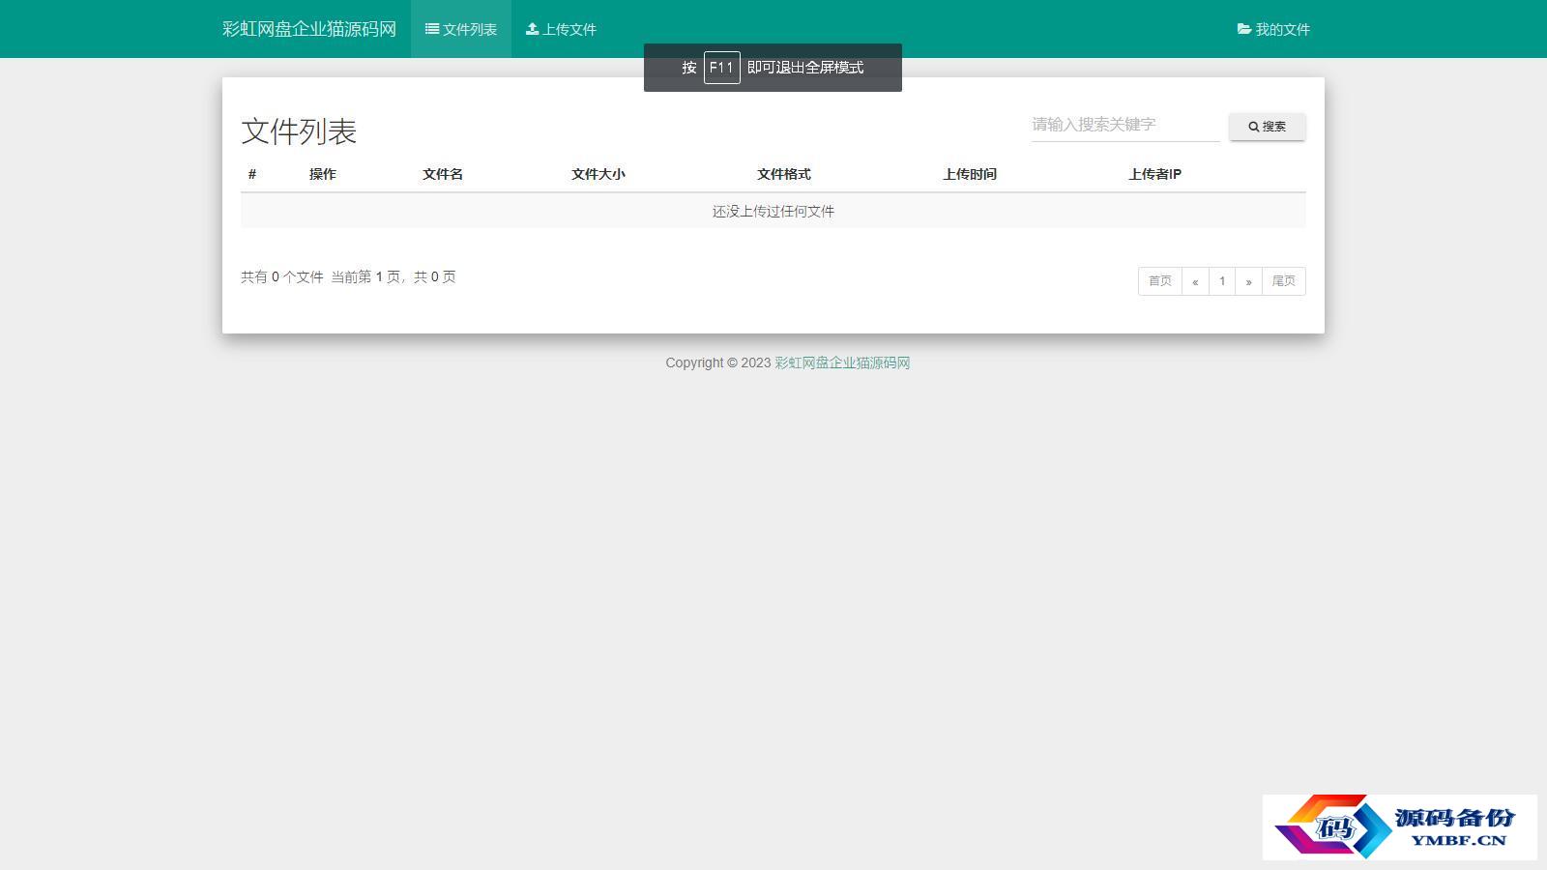Click the 上传者IP column header

coord(1154,174)
